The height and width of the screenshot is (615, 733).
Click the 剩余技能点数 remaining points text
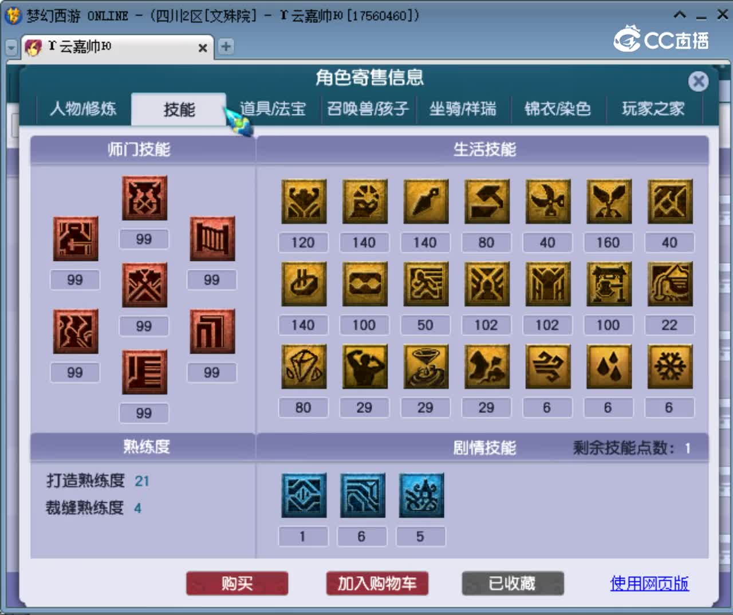click(x=632, y=448)
